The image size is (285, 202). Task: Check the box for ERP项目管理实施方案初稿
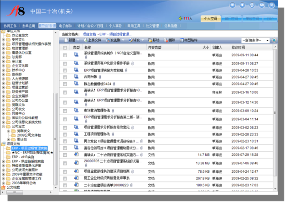pos(65,70)
